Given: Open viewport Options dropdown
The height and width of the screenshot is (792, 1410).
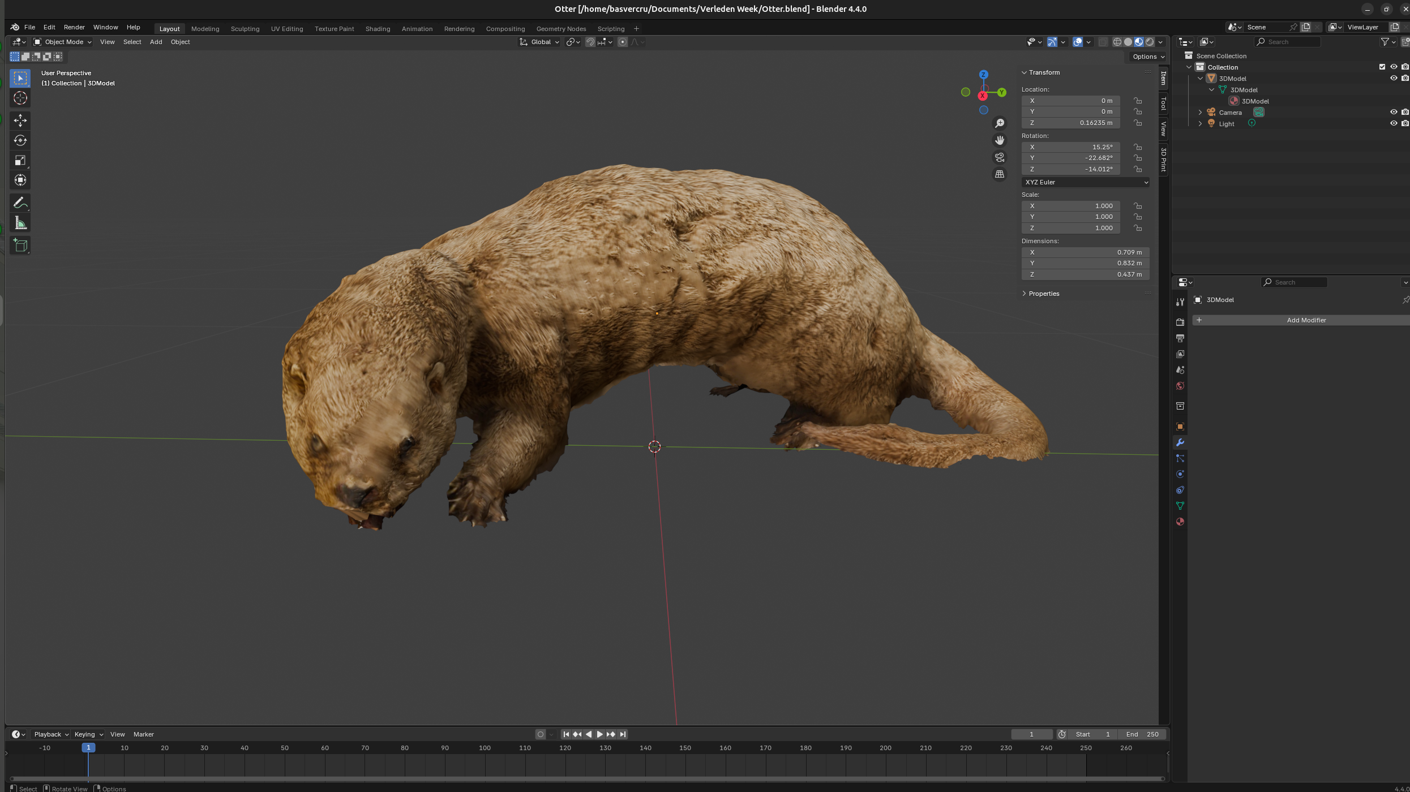Looking at the screenshot, I should (x=1148, y=57).
